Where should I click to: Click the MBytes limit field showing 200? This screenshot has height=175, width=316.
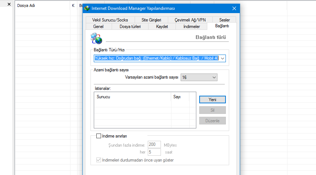(154, 144)
